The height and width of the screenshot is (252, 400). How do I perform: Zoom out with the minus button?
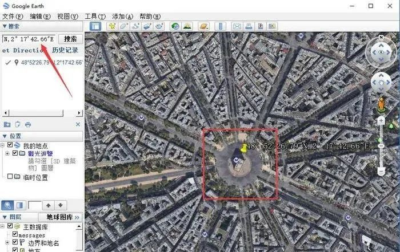pos(381,171)
